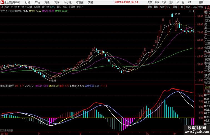Screen dimensions: 210x135
Task: Switch to 5分钟 period
Action: 21,7
